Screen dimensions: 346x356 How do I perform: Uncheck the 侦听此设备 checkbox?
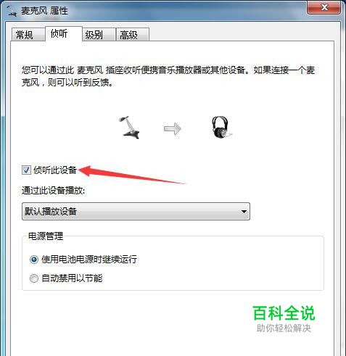(26, 170)
